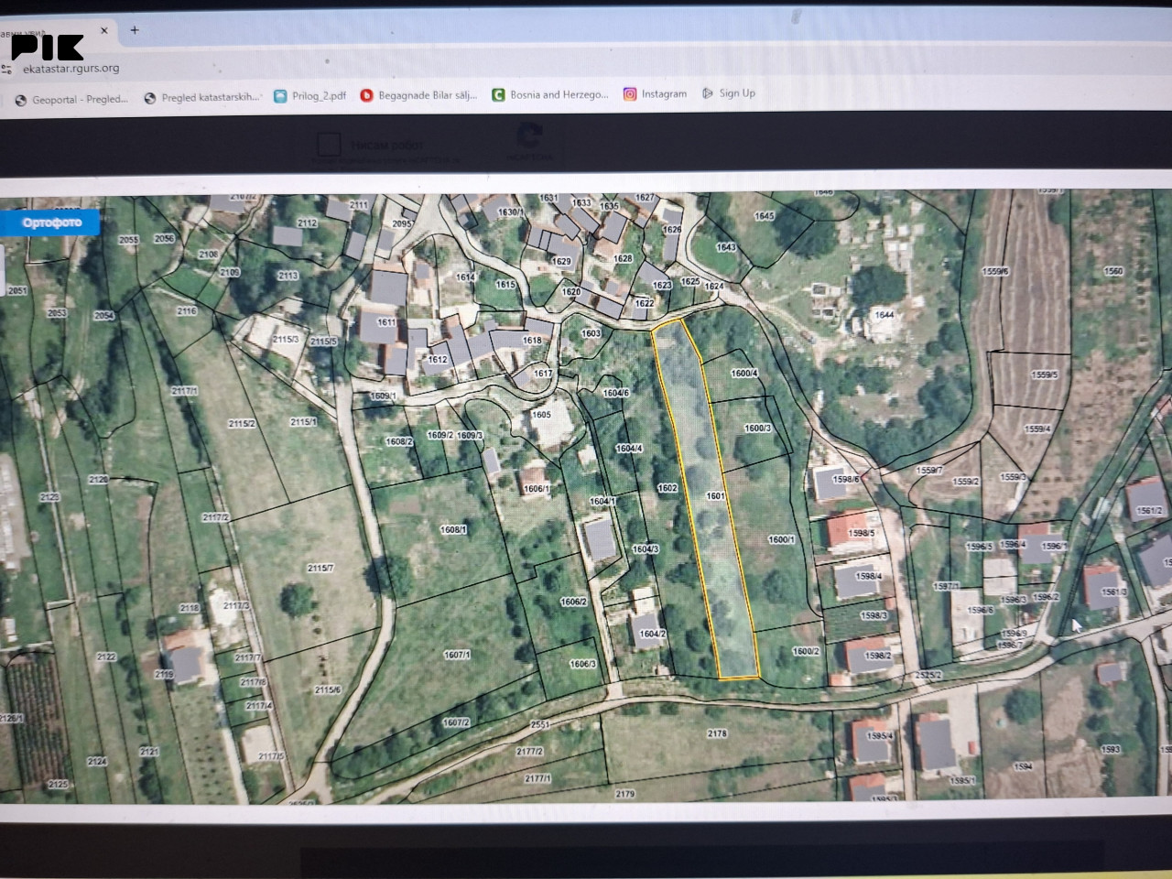
Task: Select parcel 1602 on the map
Action: (667, 488)
